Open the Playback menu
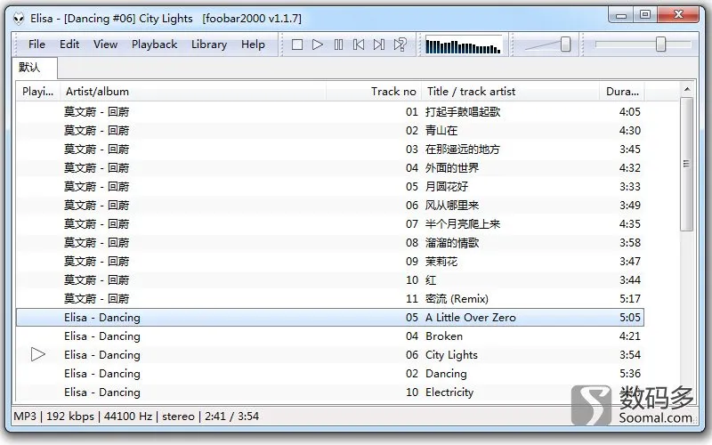 coord(154,44)
